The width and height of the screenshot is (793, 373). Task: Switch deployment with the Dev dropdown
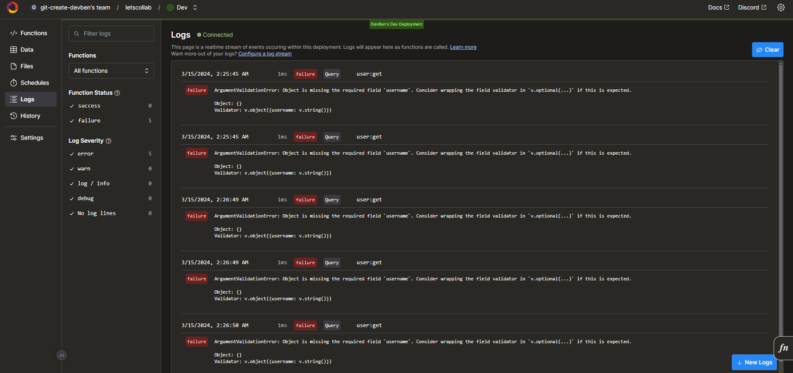point(182,7)
